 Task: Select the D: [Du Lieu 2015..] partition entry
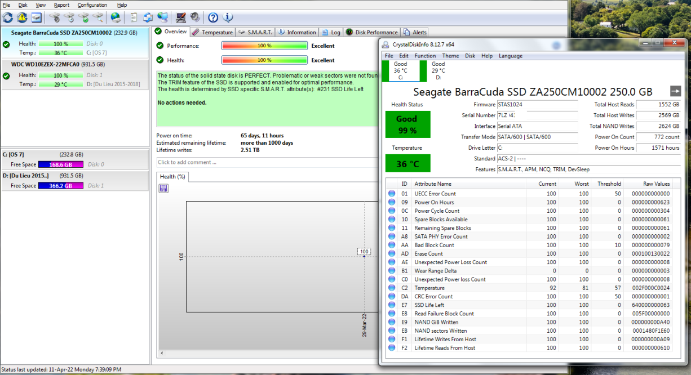pyautogui.click(x=75, y=181)
